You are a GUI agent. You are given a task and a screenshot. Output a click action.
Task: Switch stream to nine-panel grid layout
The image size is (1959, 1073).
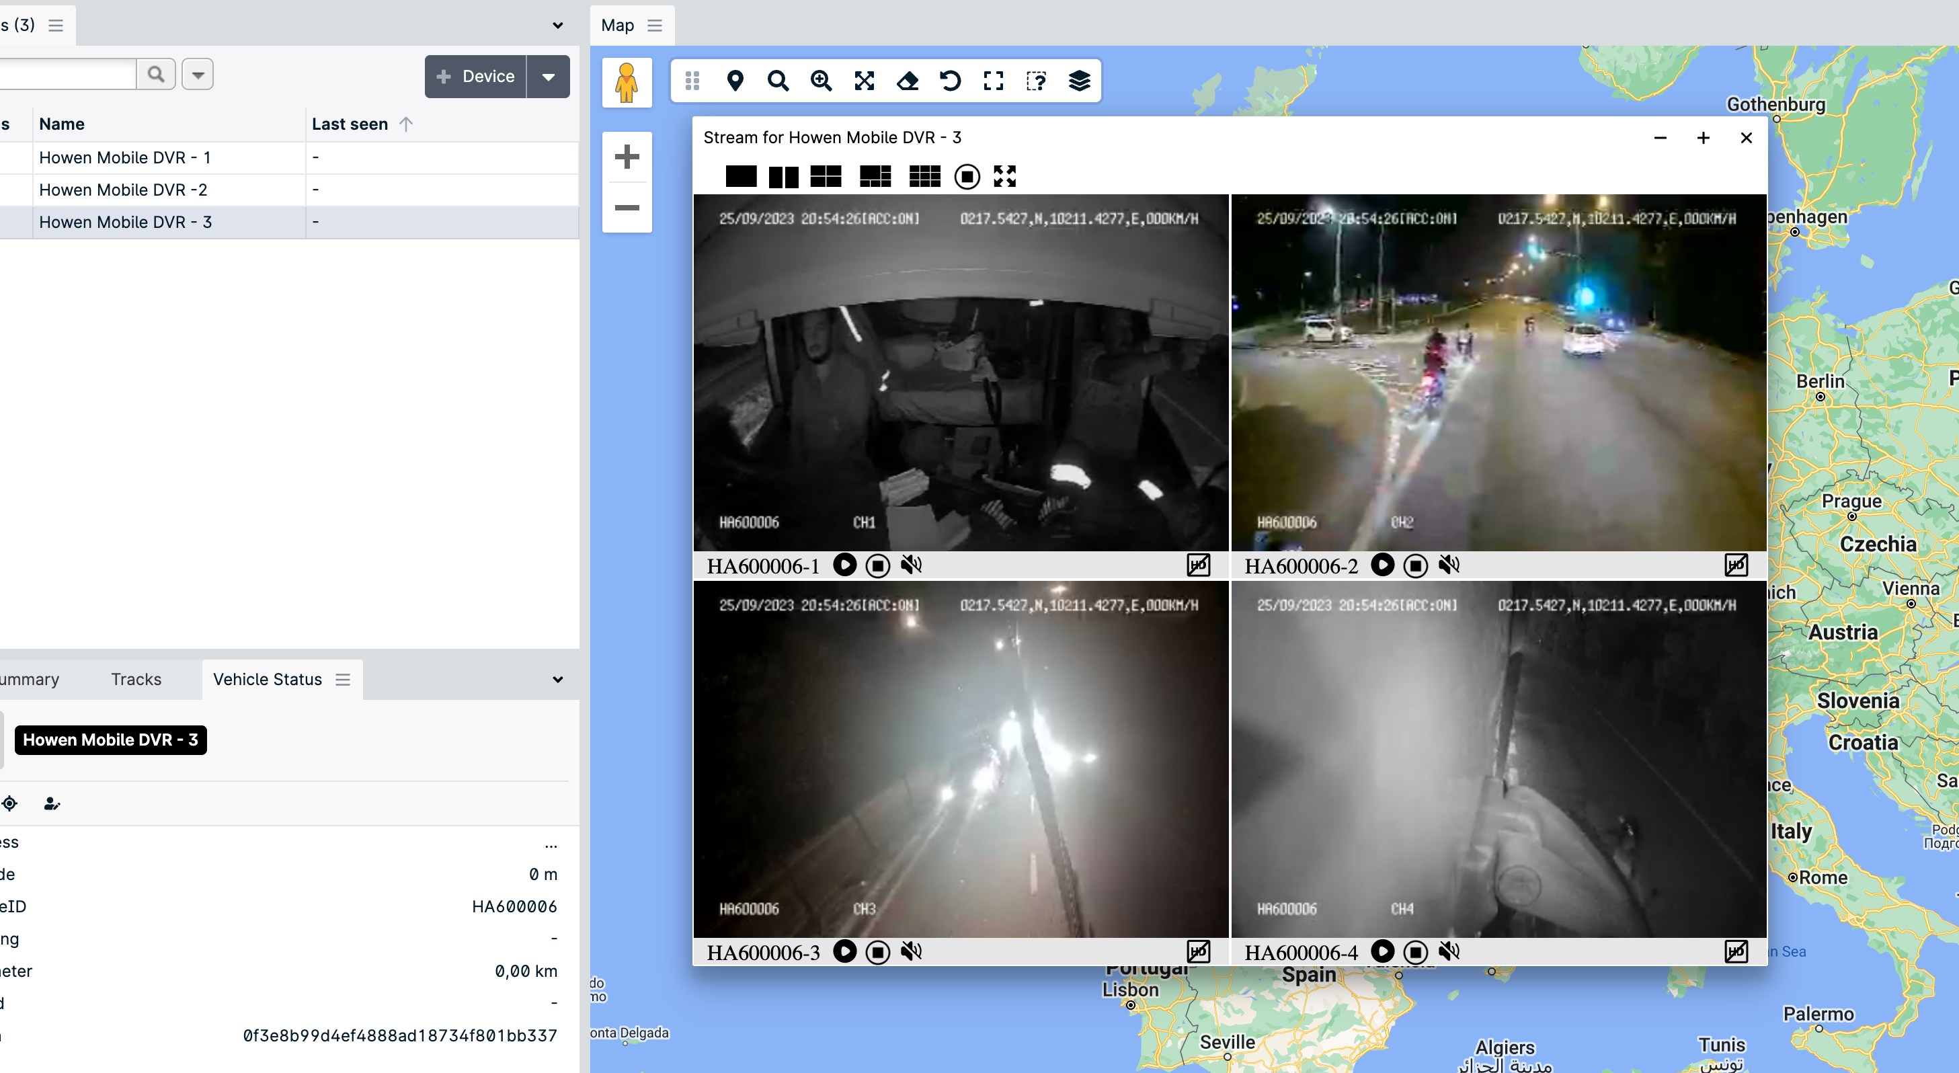point(925,176)
